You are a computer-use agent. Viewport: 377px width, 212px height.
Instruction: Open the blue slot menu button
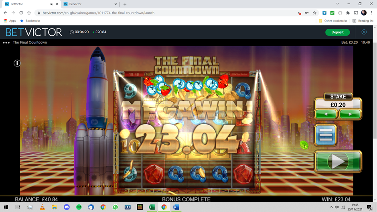pyautogui.click(x=326, y=135)
